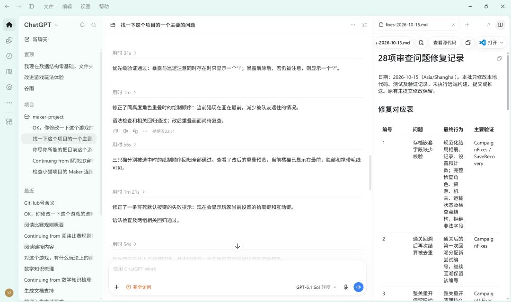
Task: Expand the 用时 31s thinking details
Action: click(x=124, y=53)
